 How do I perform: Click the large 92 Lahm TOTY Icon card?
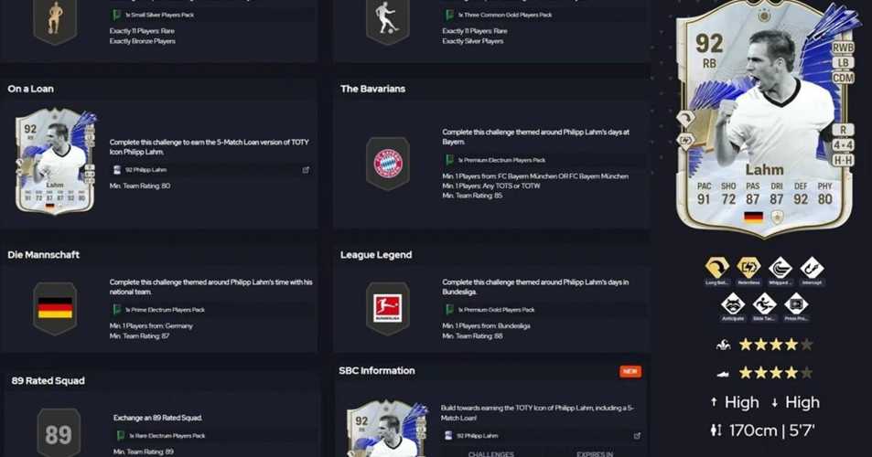click(764, 120)
